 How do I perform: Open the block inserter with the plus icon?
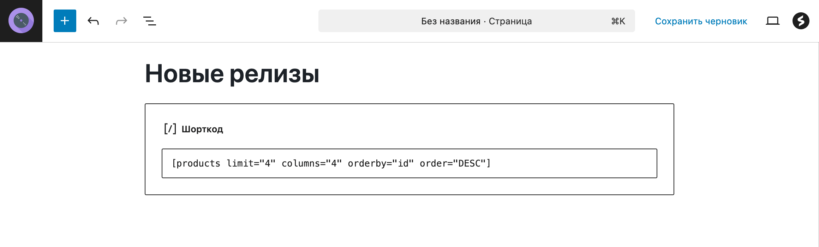pyautogui.click(x=65, y=21)
